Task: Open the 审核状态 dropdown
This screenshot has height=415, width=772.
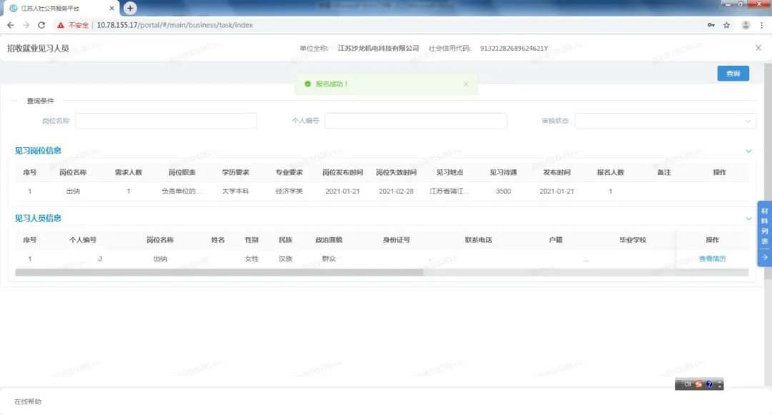Action: click(x=665, y=121)
